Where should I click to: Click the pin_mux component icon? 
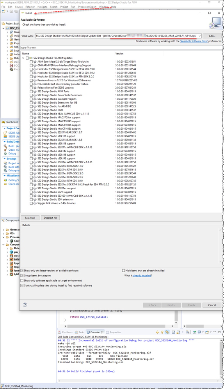(11, 252)
